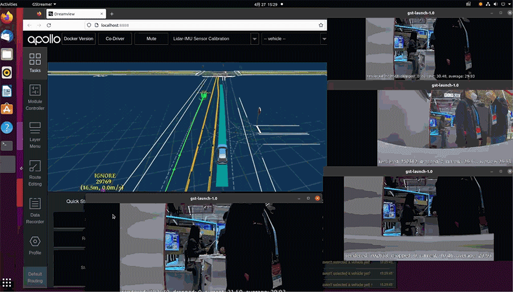The width and height of the screenshot is (513, 292).
Task: Open the Layer Menu panel
Action: point(35,135)
